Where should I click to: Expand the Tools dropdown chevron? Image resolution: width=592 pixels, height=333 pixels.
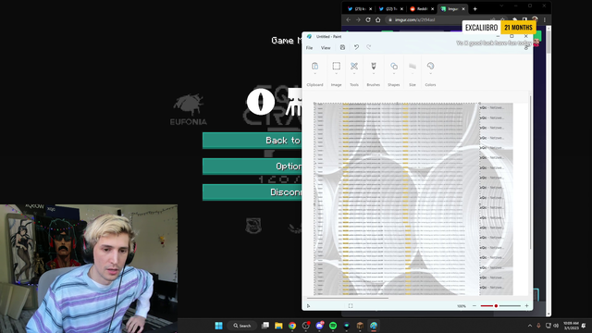pyautogui.click(x=353, y=74)
